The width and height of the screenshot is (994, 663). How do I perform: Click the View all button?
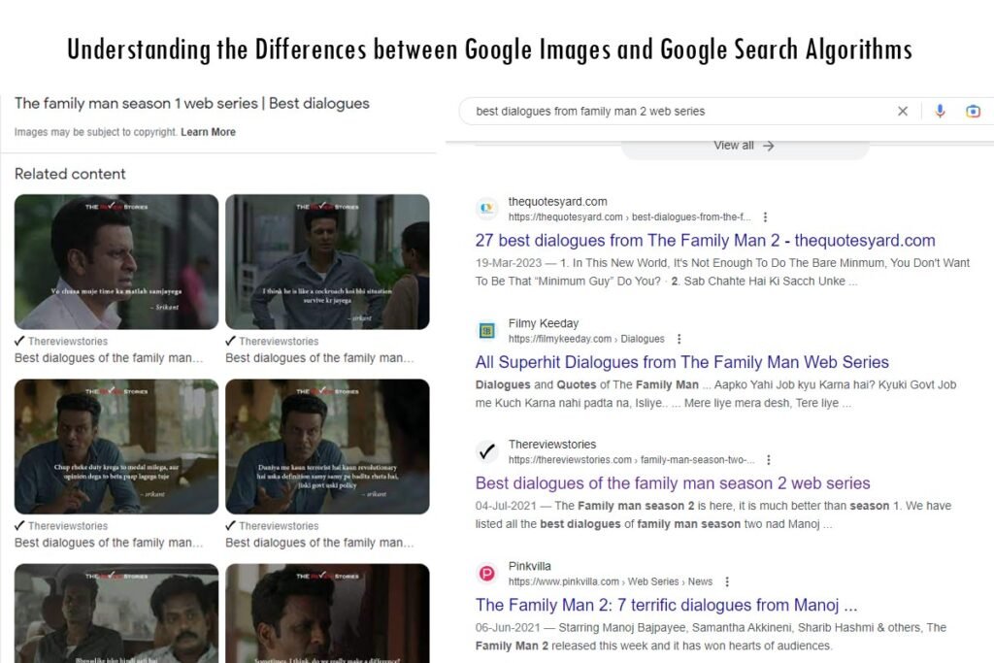coord(743,145)
